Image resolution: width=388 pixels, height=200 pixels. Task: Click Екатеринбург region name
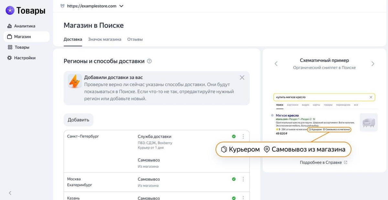click(80, 185)
